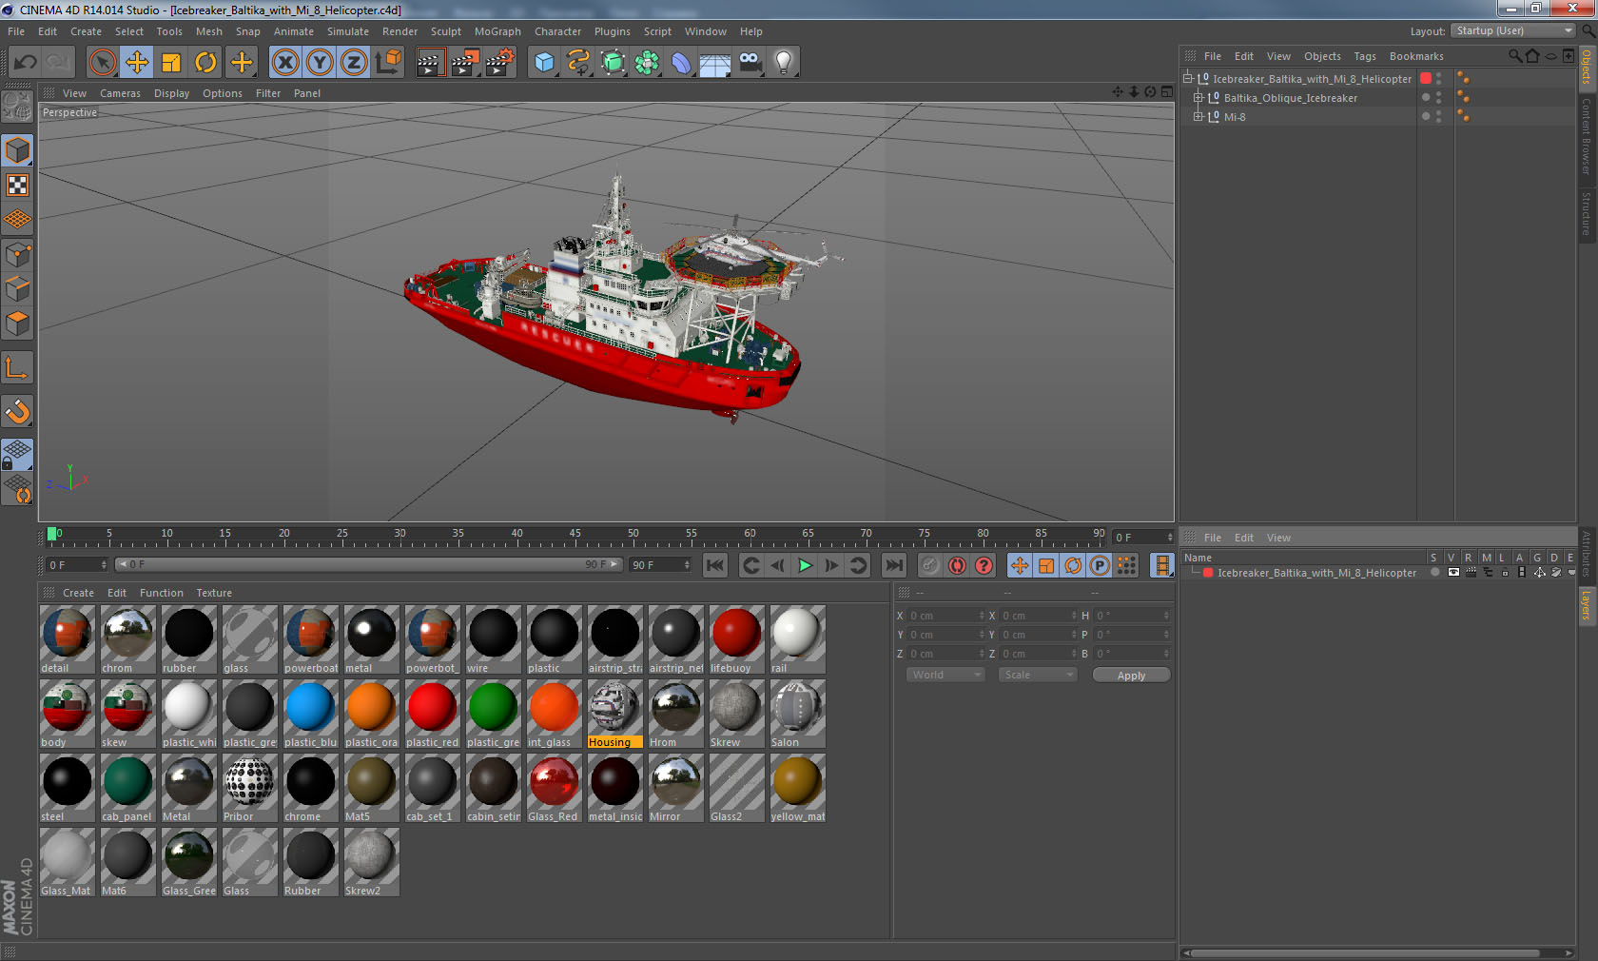Toggle X axis lock
The image size is (1598, 961).
coord(284,63)
